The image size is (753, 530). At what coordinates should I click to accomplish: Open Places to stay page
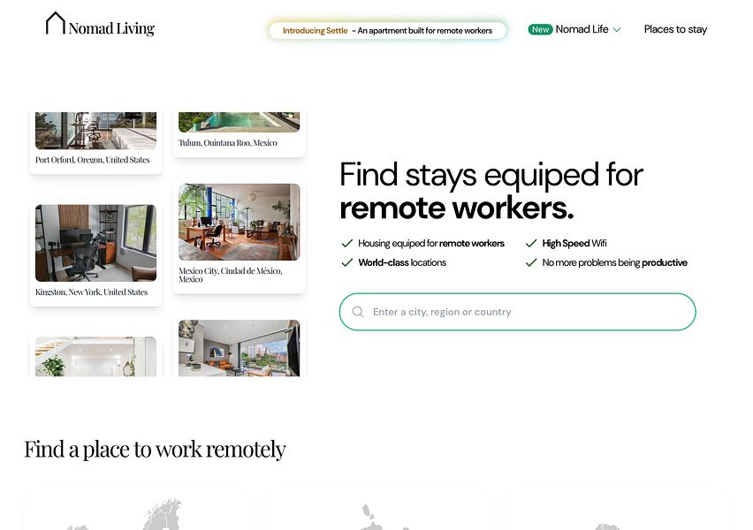pos(675,29)
